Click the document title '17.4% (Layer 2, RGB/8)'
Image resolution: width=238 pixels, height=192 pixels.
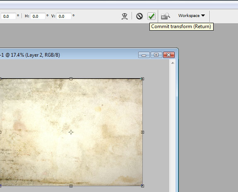pyautogui.click(x=35, y=55)
